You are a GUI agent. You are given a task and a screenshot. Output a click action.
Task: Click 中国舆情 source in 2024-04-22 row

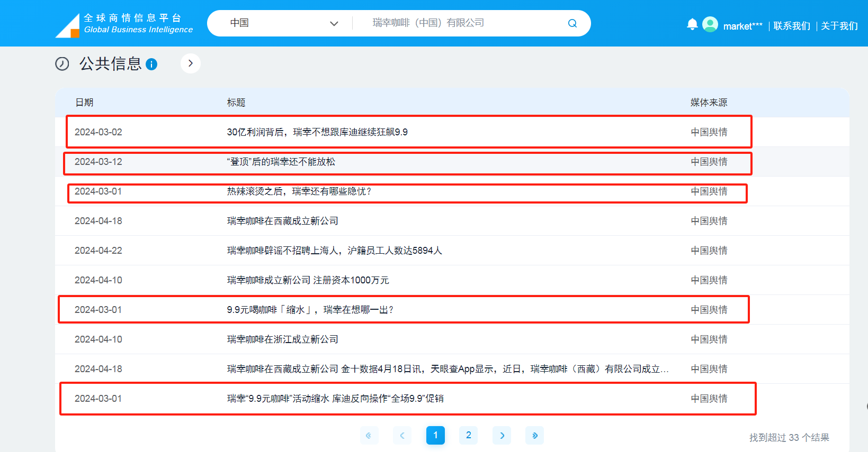point(709,251)
